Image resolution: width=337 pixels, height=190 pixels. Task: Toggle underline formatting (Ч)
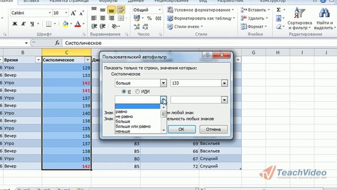(32, 24)
